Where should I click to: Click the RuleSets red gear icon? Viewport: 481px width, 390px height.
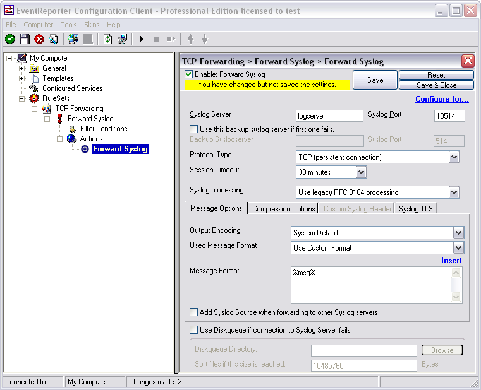pos(33,98)
